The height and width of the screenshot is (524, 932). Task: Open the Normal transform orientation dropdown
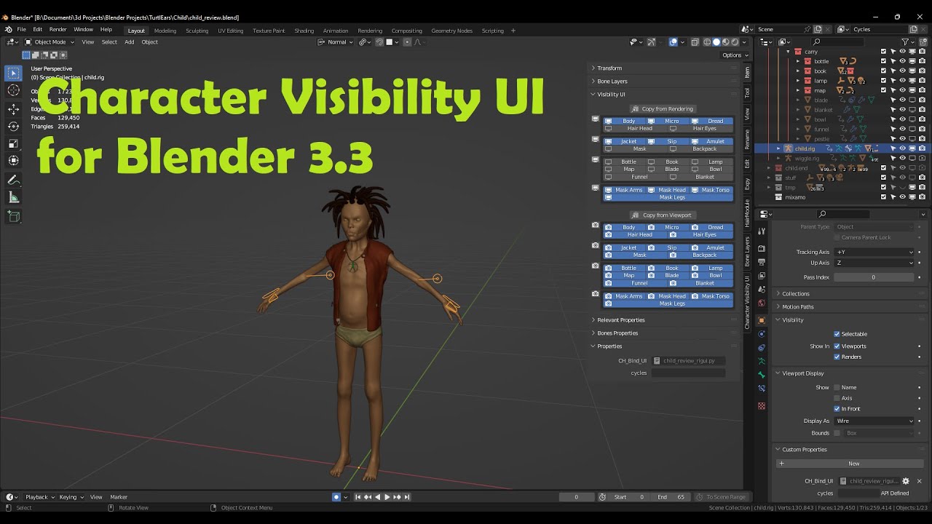336,42
